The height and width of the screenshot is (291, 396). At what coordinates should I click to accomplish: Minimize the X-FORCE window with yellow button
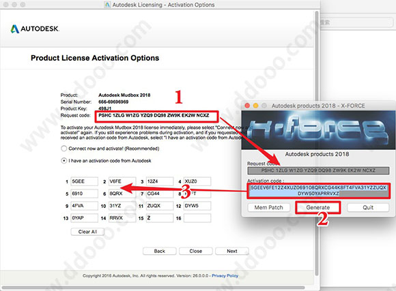[x=255, y=106]
